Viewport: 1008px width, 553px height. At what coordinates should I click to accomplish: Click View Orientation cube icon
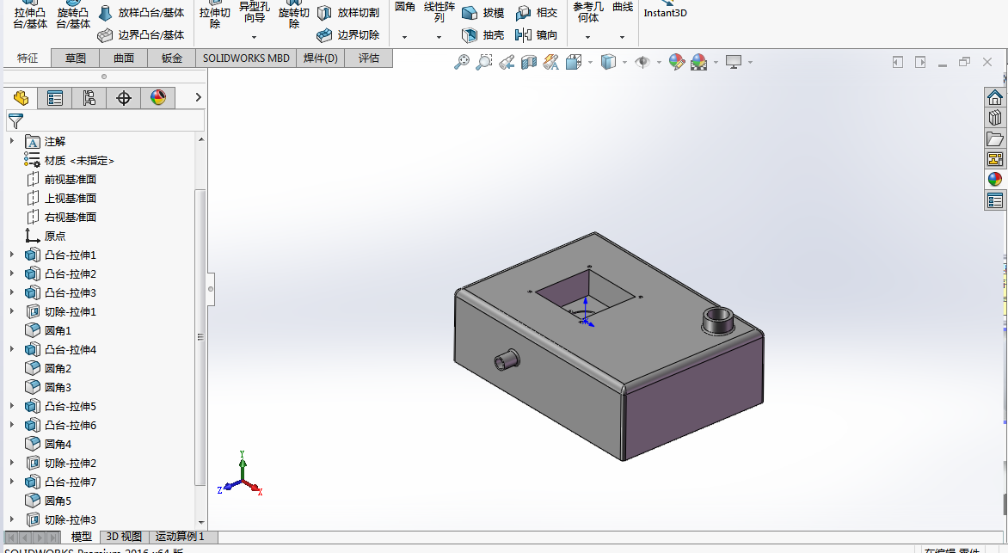point(574,62)
